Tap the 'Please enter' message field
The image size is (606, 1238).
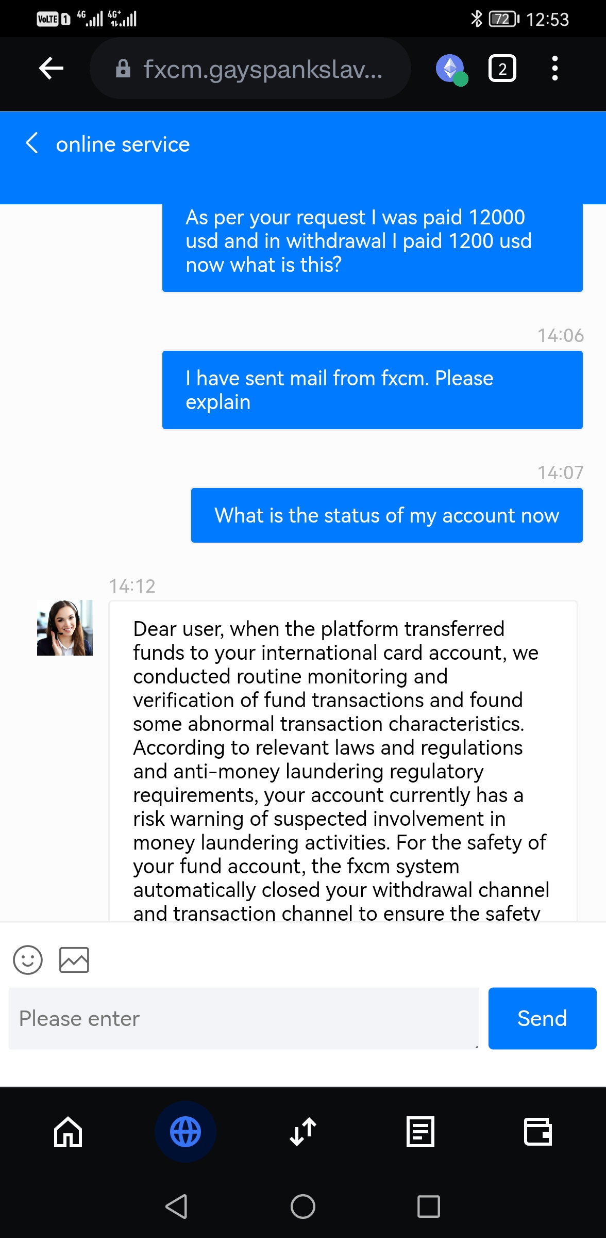click(x=244, y=1019)
